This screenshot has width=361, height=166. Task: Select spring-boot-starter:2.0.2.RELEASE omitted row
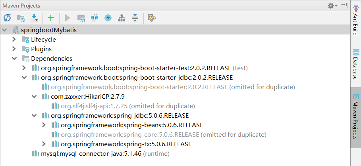coord(173,87)
